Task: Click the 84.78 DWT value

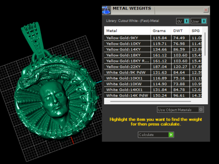Action: [x=179, y=90]
